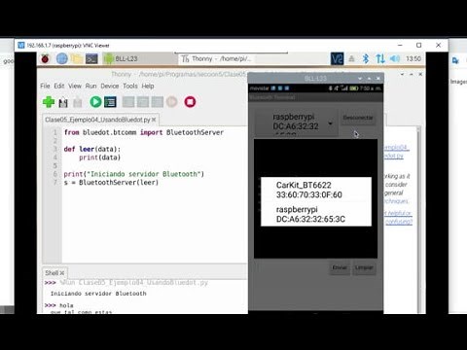This screenshot has width=467, height=350.
Task: Click the Limpiar button
Action: click(x=364, y=267)
